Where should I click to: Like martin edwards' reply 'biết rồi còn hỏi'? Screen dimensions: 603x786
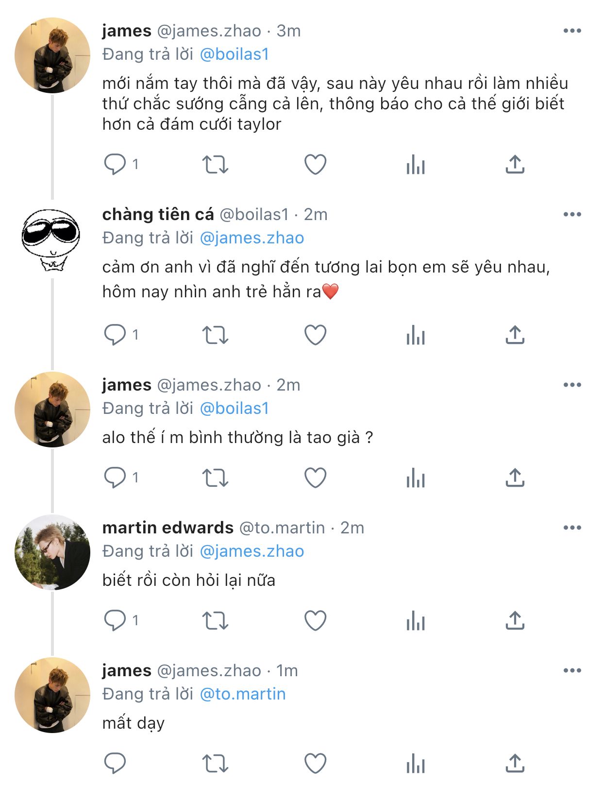(x=315, y=620)
